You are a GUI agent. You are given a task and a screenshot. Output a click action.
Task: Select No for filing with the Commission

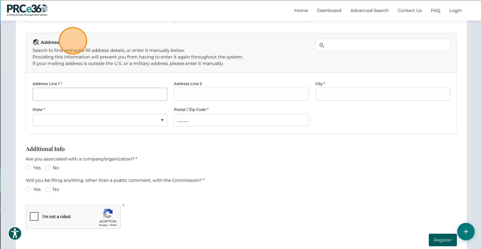coord(48,189)
